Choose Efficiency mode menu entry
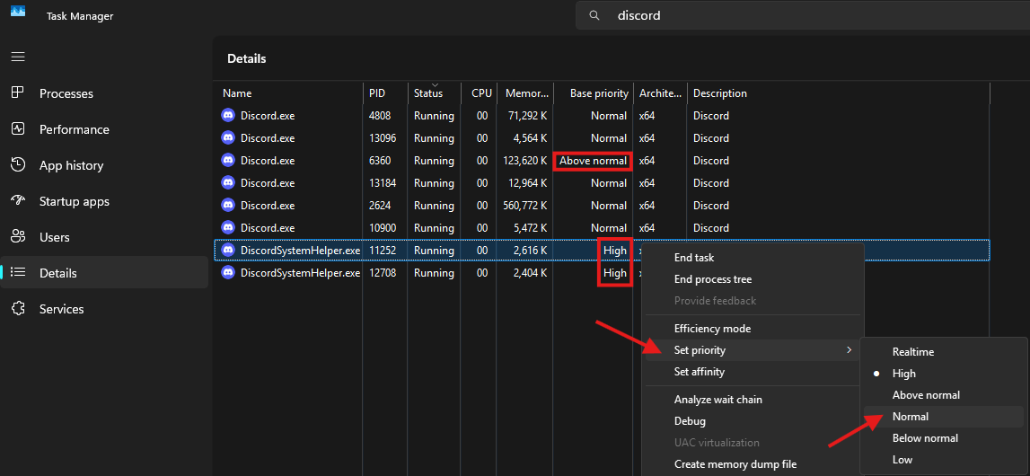The height and width of the screenshot is (476, 1030). pyautogui.click(x=753, y=329)
